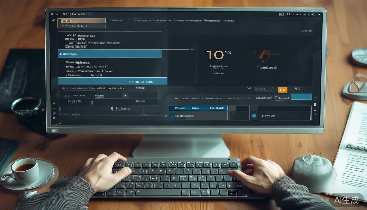Viewport: 367px width, 210px height.
Task: Click the bottom circle icon in left sidebar
Action: [x=54, y=118]
